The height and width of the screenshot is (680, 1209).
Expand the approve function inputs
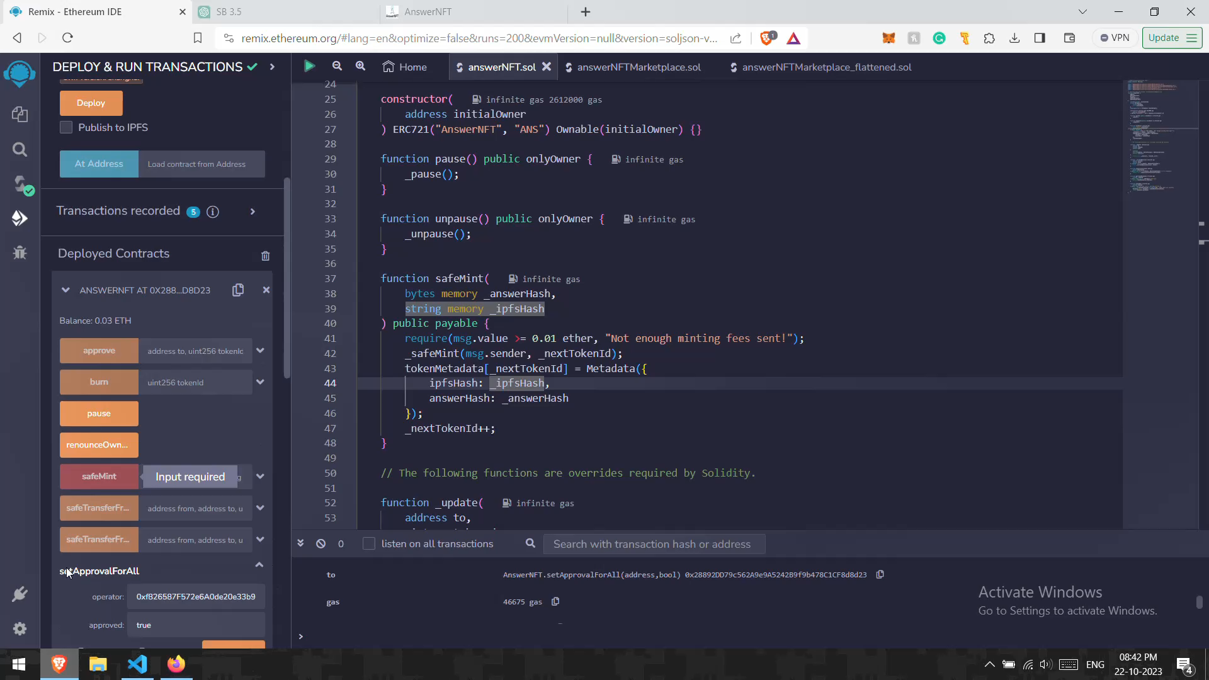point(260,351)
